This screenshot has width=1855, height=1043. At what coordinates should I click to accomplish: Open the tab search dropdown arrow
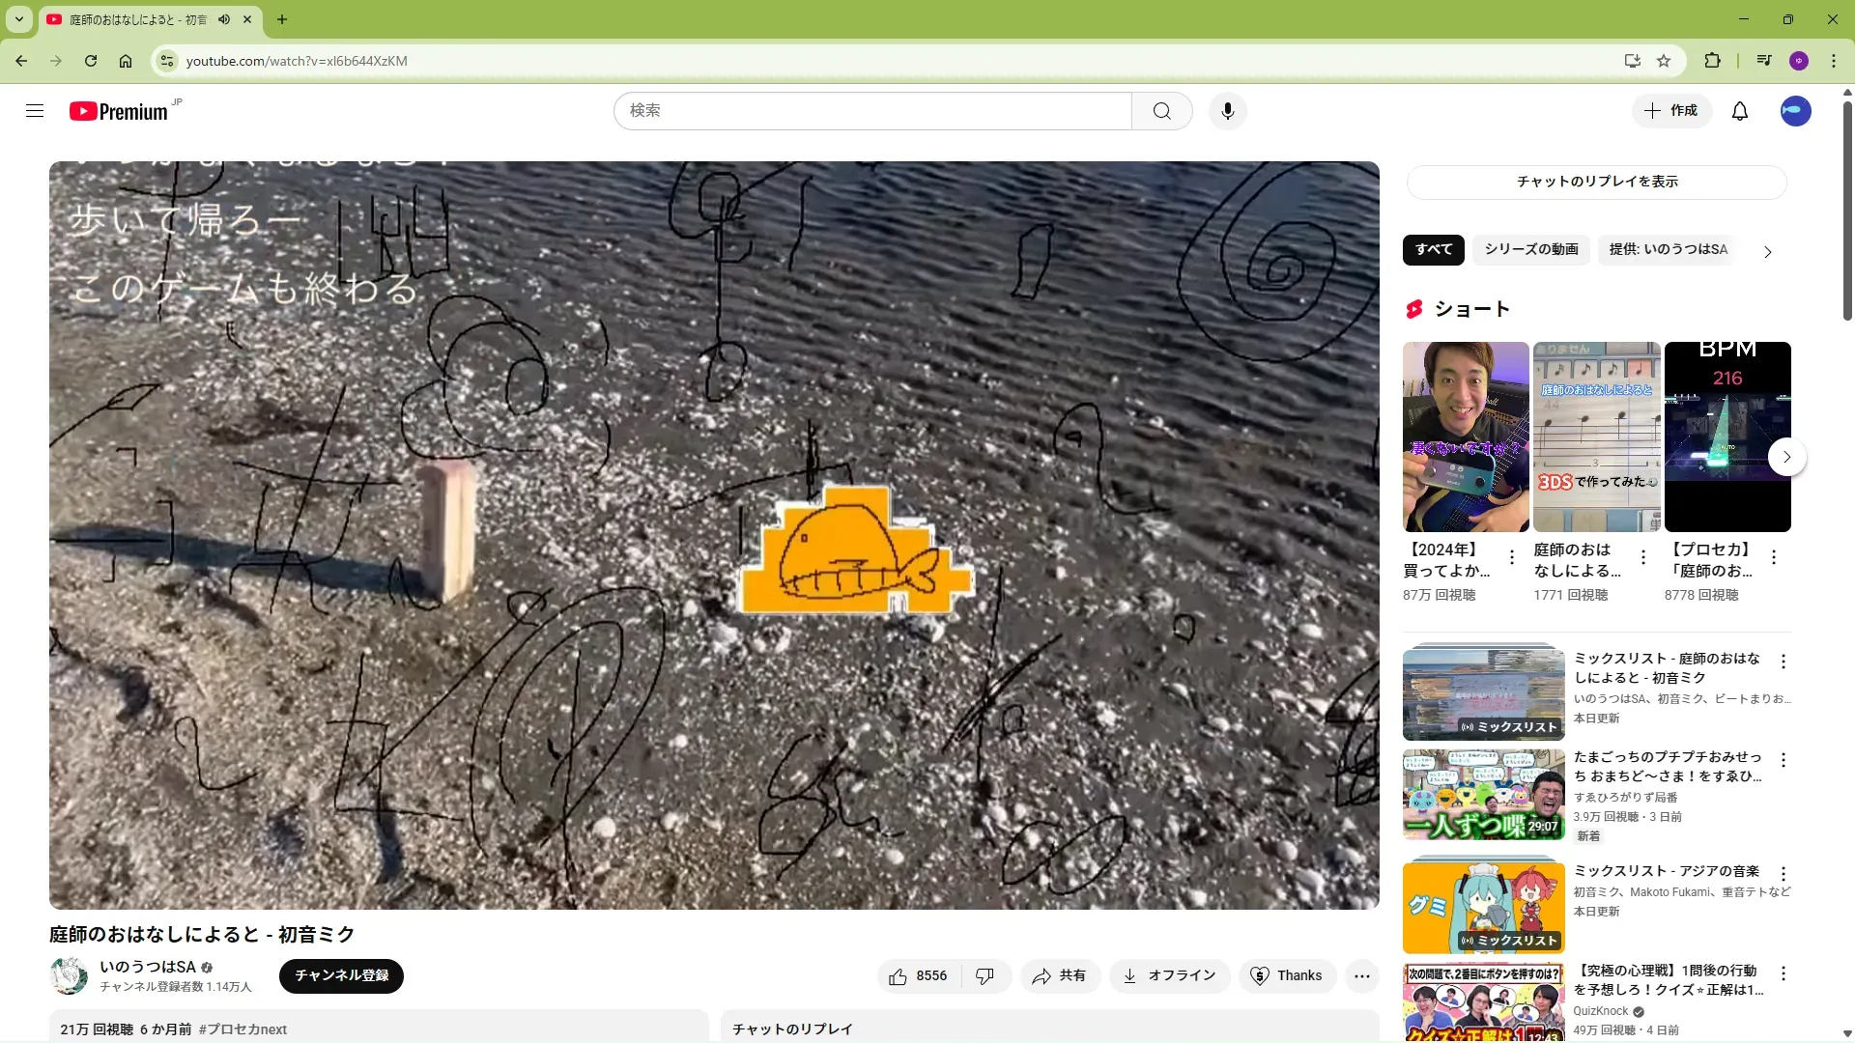(18, 19)
